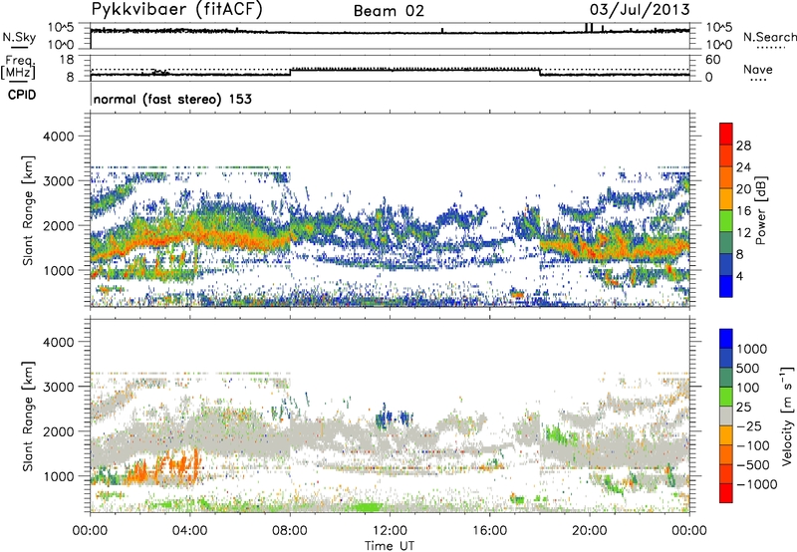Click the "CPID" row label
This screenshot has width=797, height=552.
click(22, 95)
